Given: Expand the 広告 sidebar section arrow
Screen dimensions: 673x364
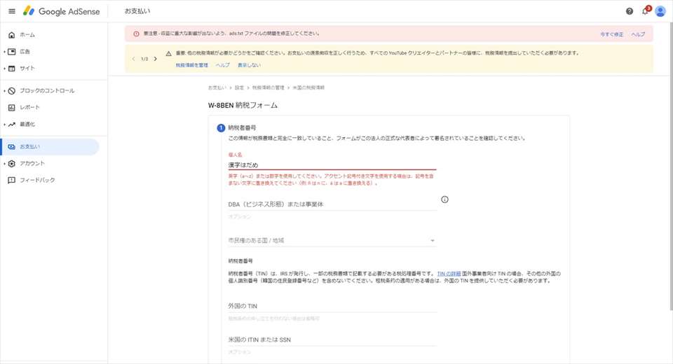Looking at the screenshot, I should tap(4, 51).
